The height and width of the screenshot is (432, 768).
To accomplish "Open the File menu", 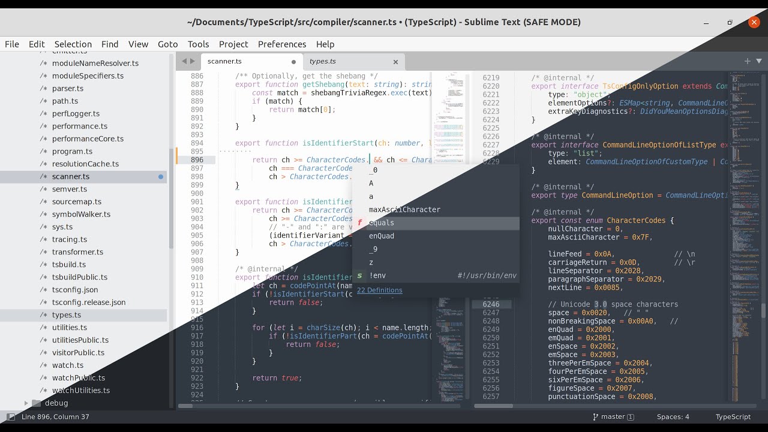I will pyautogui.click(x=12, y=44).
